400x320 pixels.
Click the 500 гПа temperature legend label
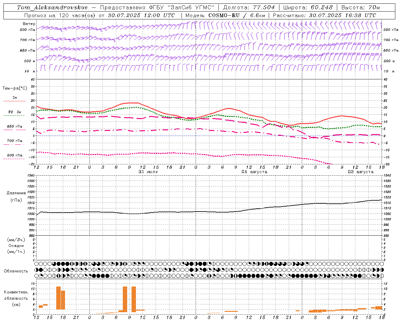pyautogui.click(x=15, y=155)
